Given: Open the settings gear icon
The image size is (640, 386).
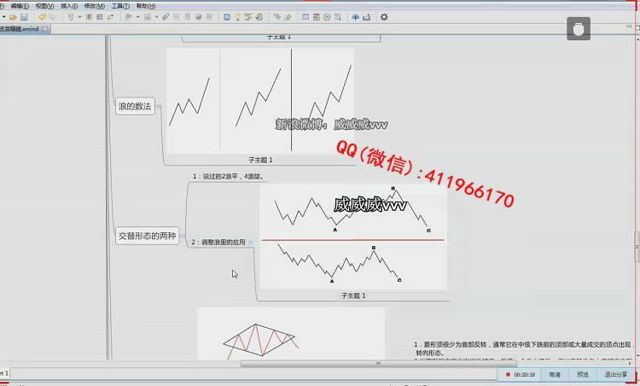Looking at the screenshot, I should point(384,17).
